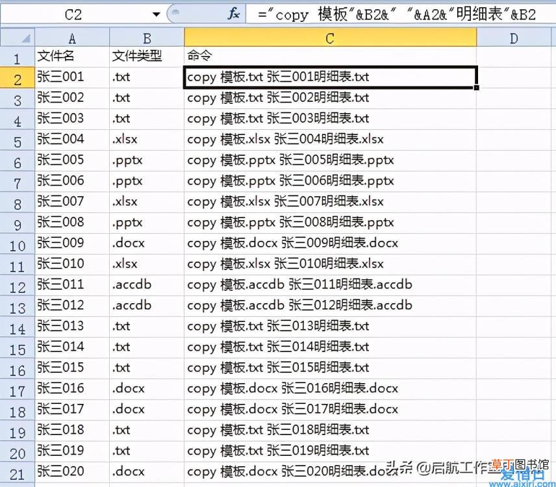
Task: Click cell B1 '文件类型'
Action: pyautogui.click(x=147, y=56)
